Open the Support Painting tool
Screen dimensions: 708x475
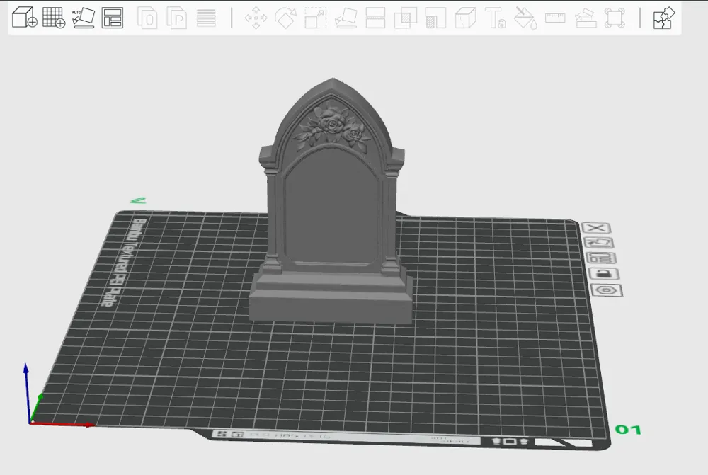pyautogui.click(x=435, y=18)
